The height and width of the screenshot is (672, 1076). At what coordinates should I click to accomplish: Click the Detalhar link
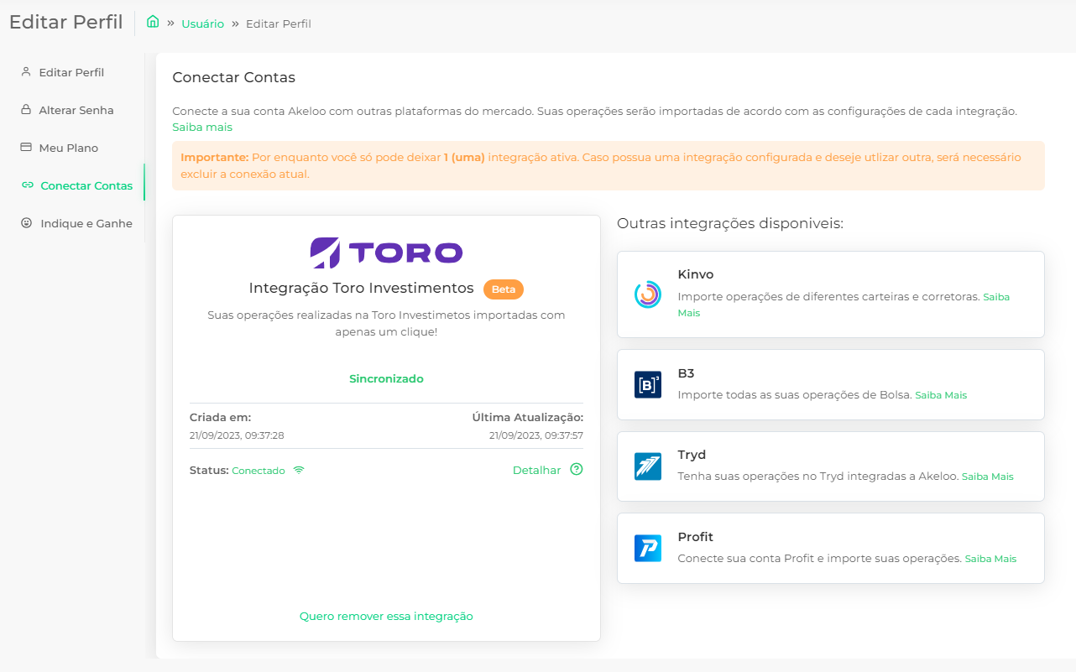[x=536, y=470]
